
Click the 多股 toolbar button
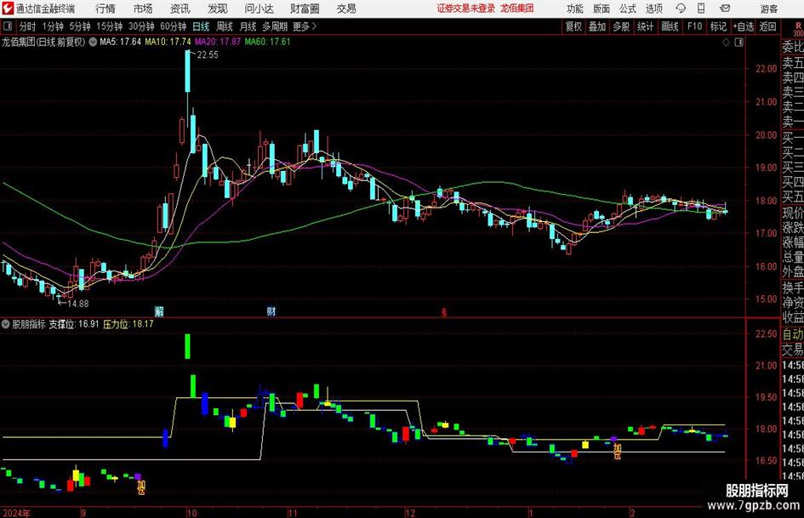pyautogui.click(x=621, y=26)
